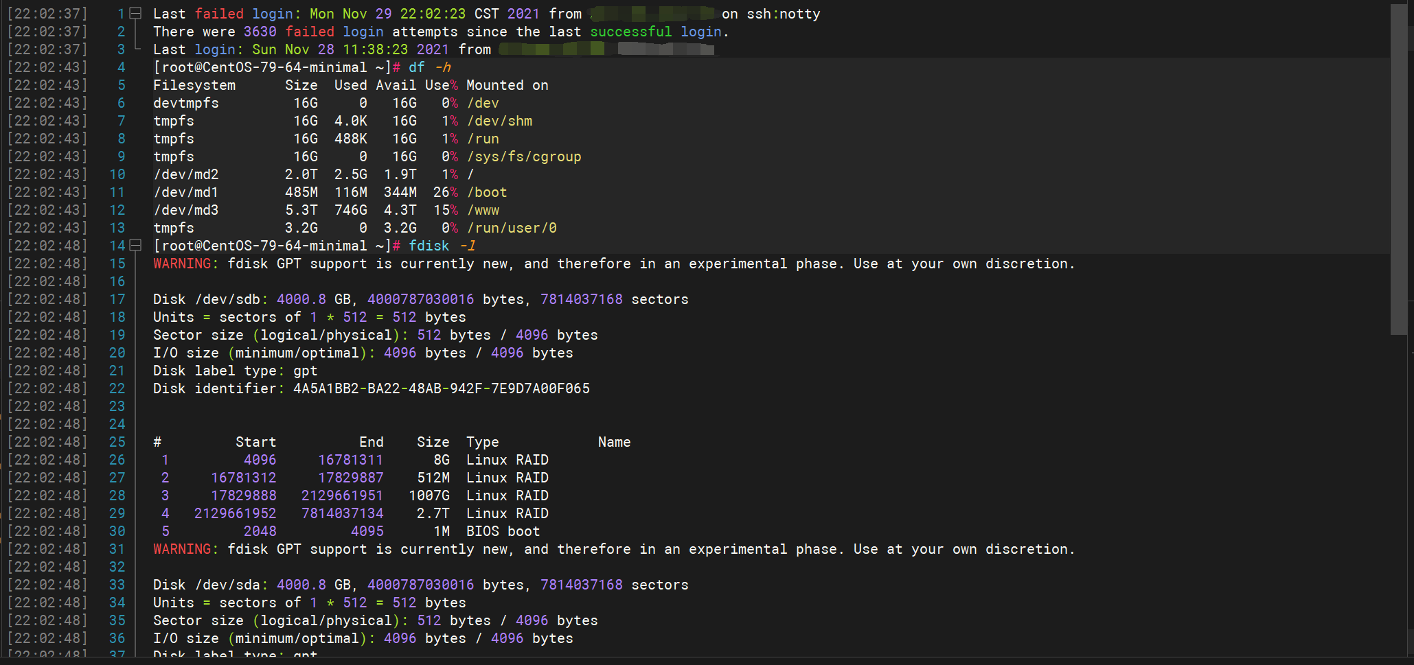This screenshot has height=665, width=1414.
Task: Select the '/dev/md1' filesystem name
Action: pyautogui.click(x=186, y=192)
